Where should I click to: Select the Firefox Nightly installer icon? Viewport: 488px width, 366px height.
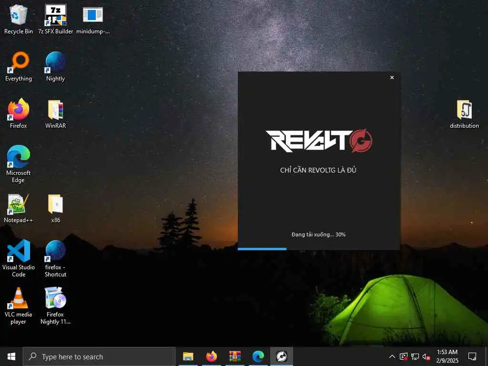click(x=55, y=306)
